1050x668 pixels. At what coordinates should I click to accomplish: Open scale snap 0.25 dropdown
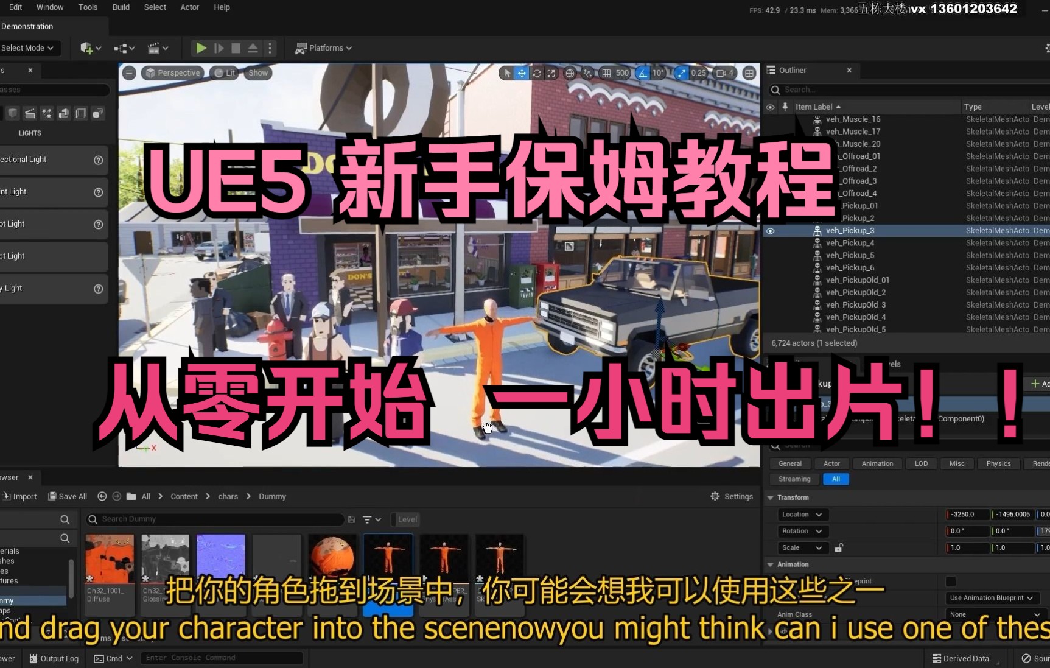pyautogui.click(x=699, y=73)
